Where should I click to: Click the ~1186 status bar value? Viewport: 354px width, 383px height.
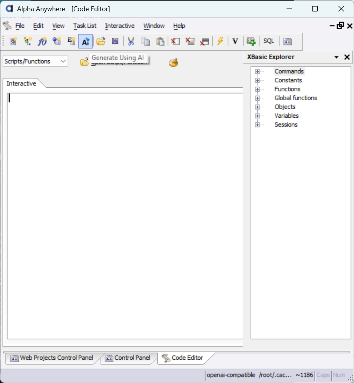point(304,375)
